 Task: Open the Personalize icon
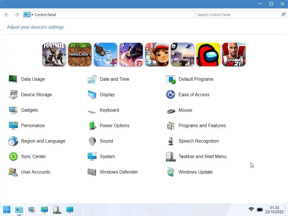pos(13,125)
